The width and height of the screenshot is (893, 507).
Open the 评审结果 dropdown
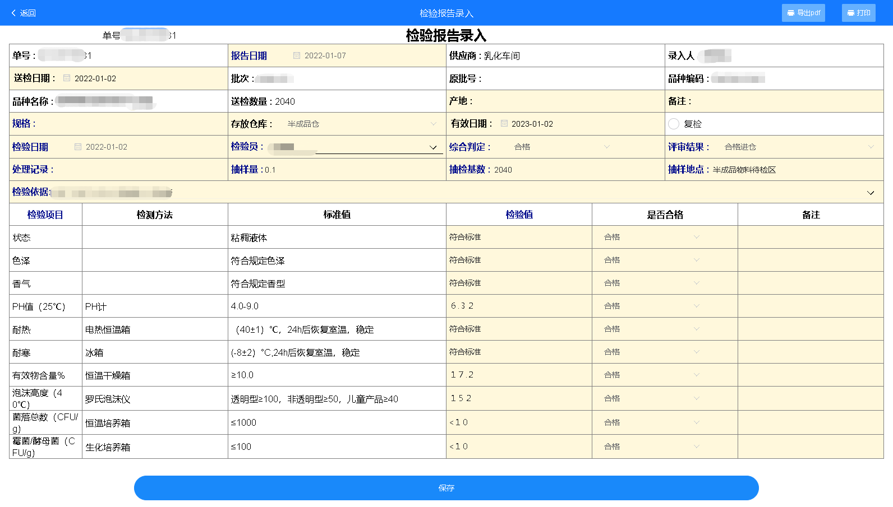click(x=871, y=147)
